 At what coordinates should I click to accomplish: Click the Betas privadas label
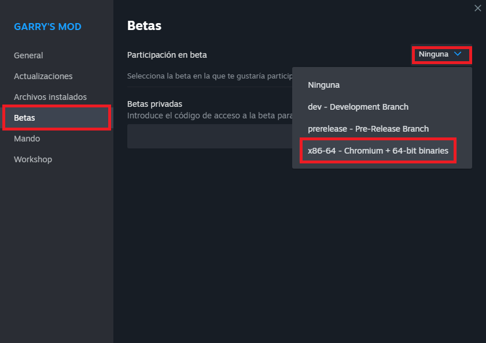155,104
